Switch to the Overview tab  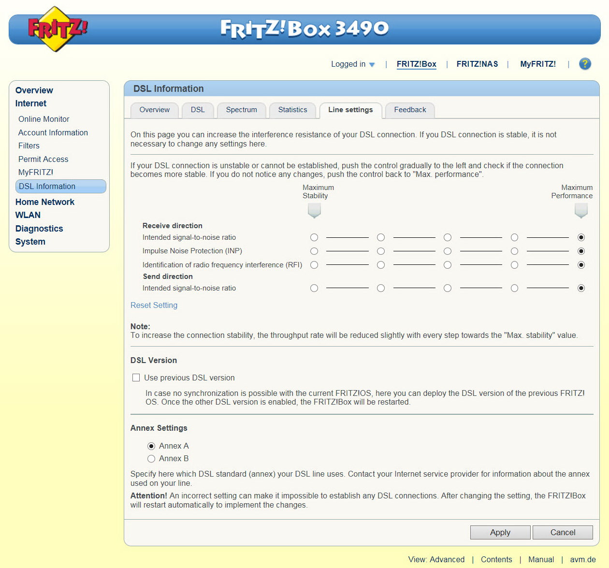(155, 110)
